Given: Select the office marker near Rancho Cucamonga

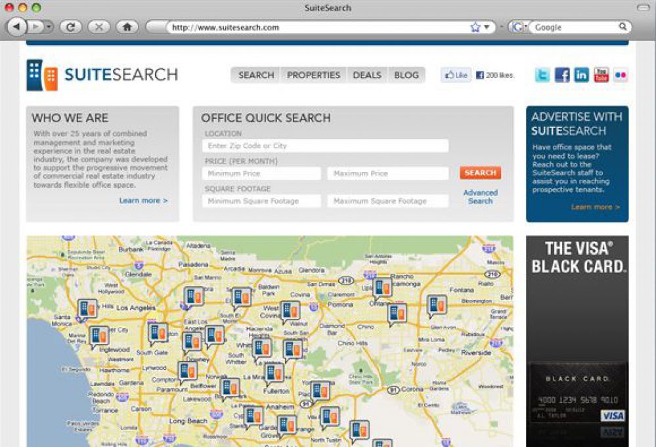Looking at the screenshot, I should (x=382, y=289).
